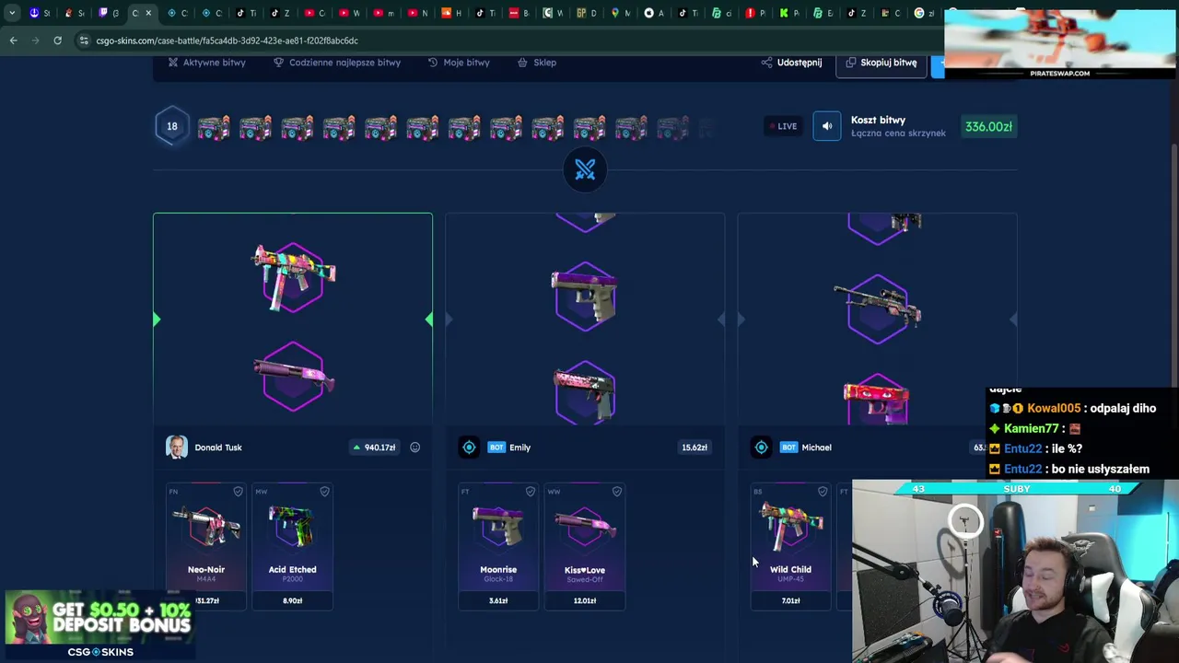The height and width of the screenshot is (663, 1179).
Task: Click Donald Tusk's 940.17zł total
Action: [374, 448]
